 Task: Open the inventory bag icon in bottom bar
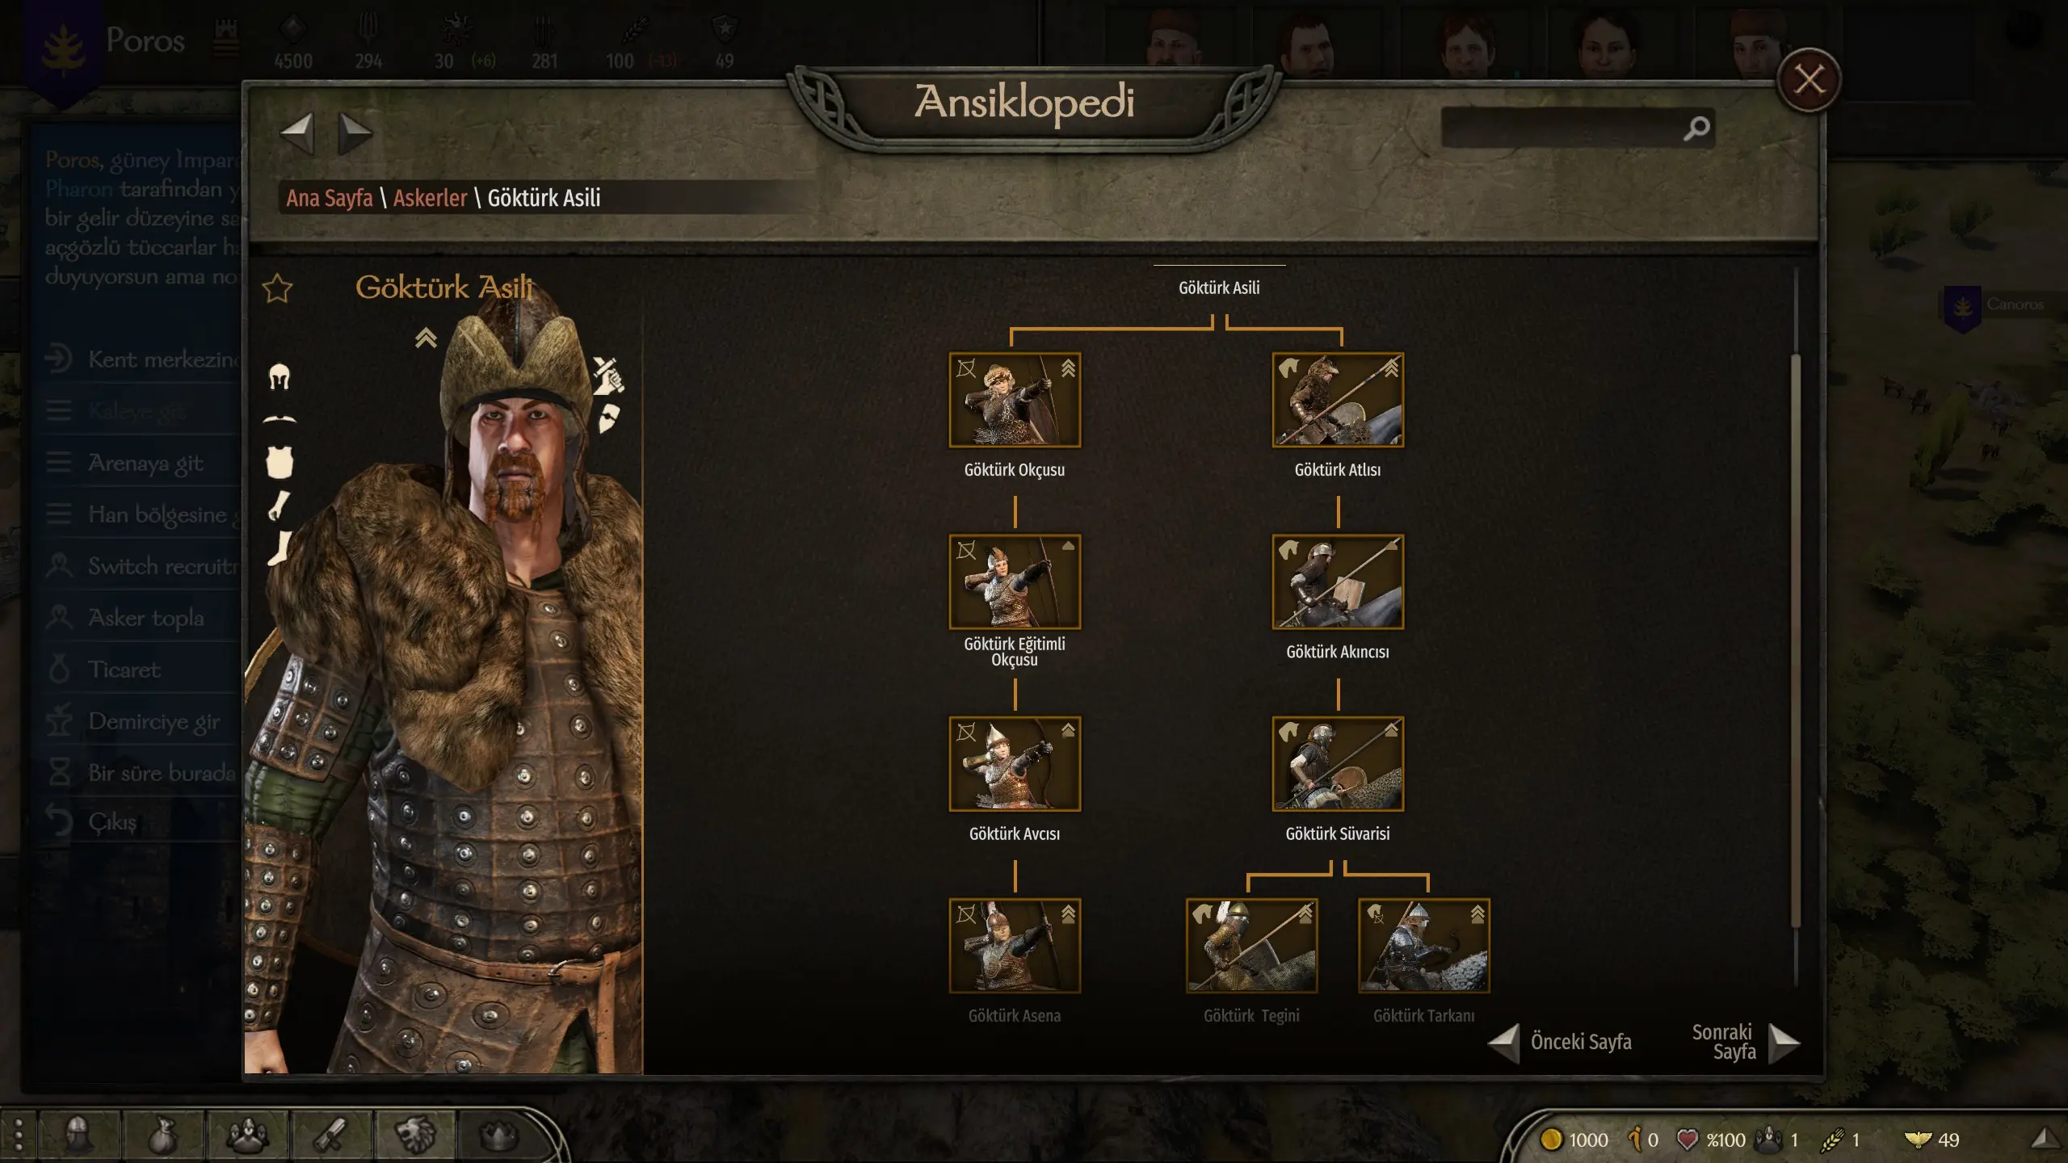(163, 1136)
